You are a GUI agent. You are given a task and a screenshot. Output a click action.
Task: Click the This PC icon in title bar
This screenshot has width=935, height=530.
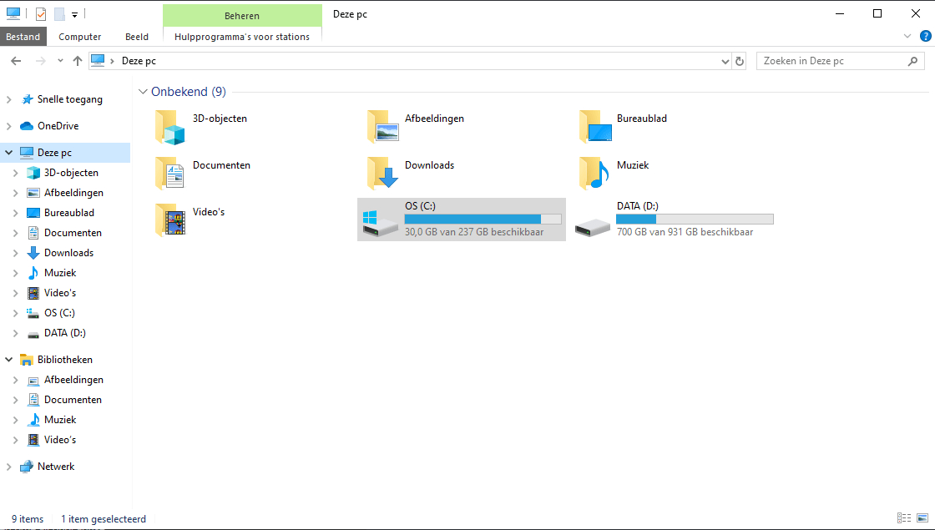(x=13, y=13)
